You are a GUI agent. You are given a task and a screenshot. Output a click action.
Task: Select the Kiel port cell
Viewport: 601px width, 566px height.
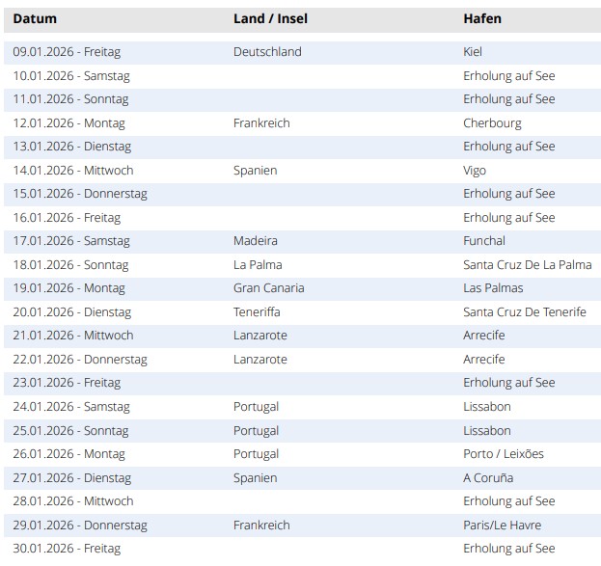473,52
